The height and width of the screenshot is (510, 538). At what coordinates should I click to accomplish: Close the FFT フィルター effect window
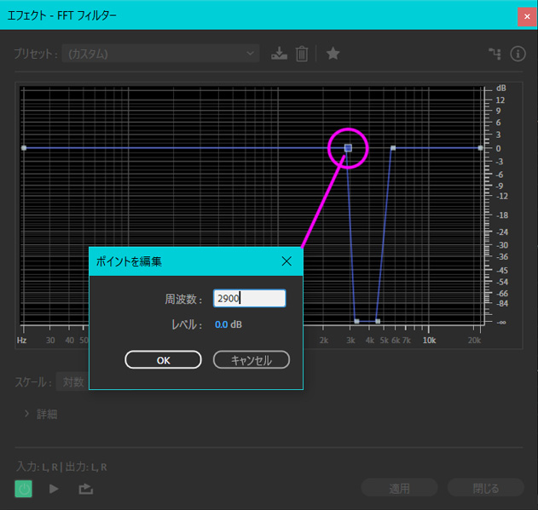[526, 15]
